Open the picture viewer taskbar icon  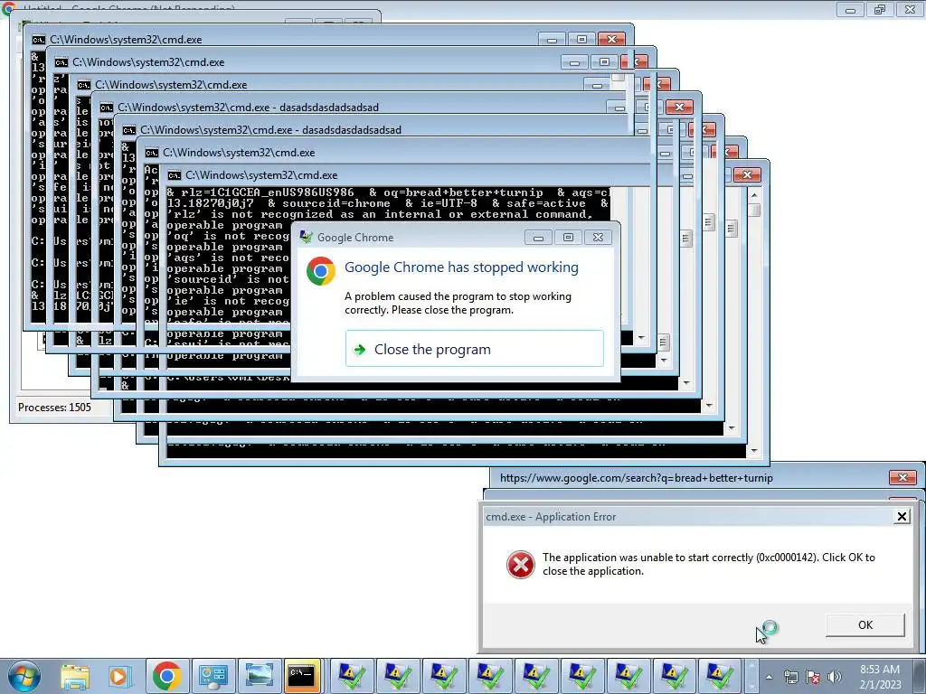tap(260, 676)
